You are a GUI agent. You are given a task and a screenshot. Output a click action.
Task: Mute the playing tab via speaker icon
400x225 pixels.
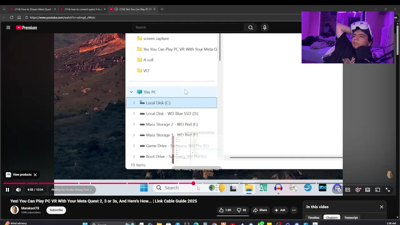pyautogui.click(x=116, y=9)
